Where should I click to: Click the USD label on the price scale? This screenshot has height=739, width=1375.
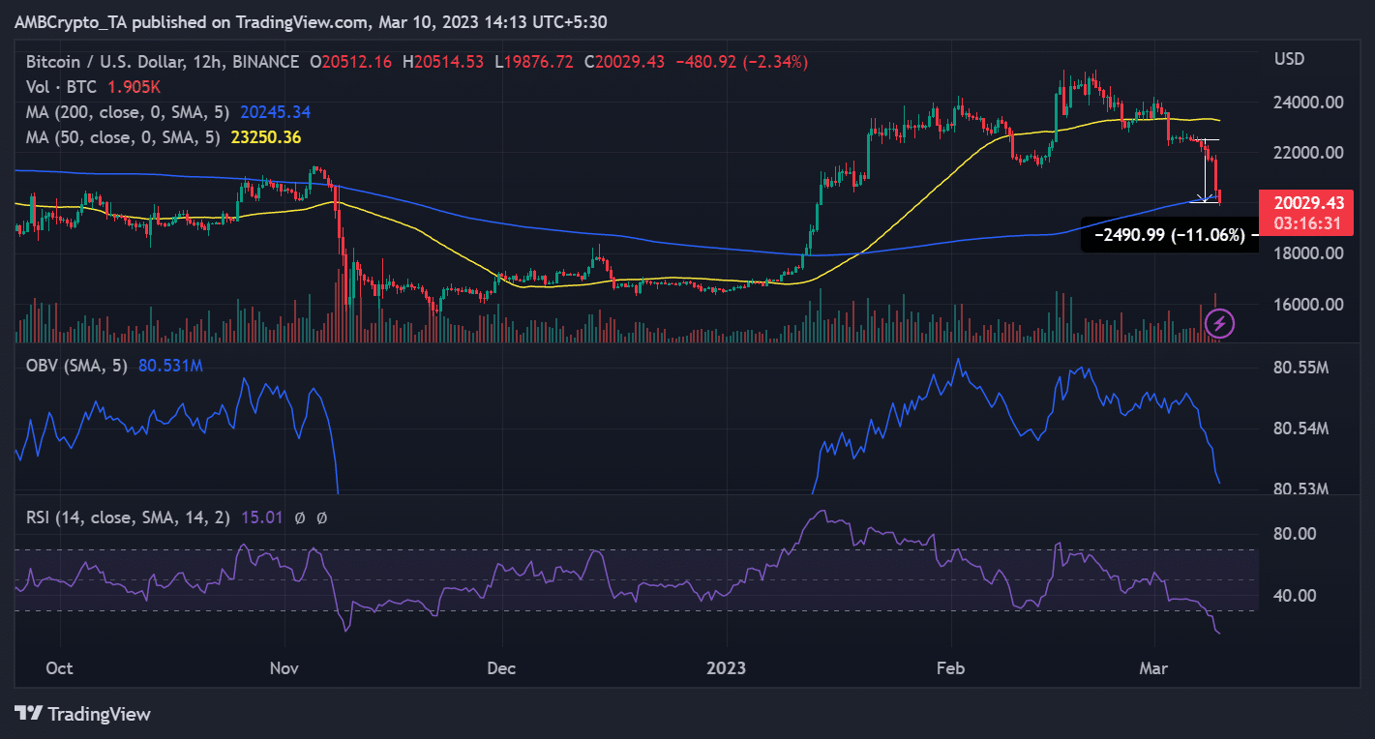click(1289, 59)
